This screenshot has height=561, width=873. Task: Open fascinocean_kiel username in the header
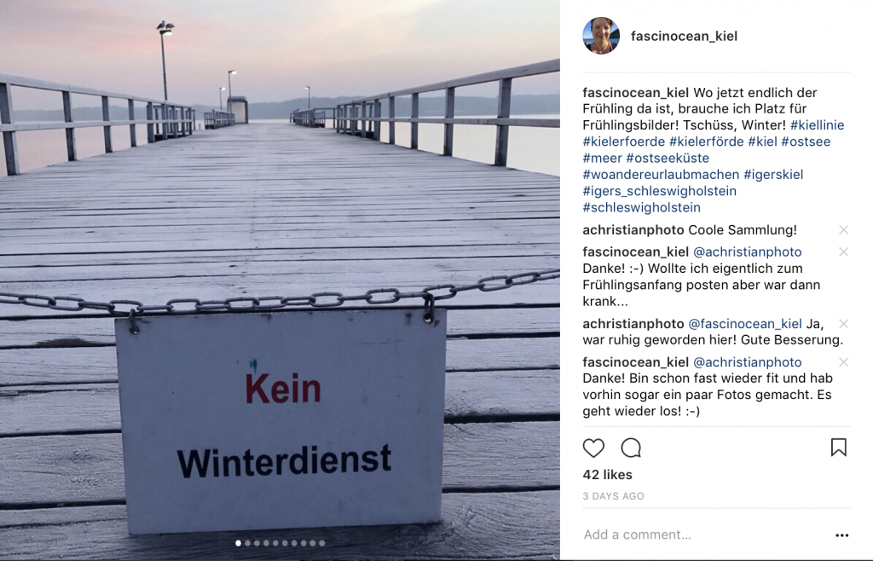(x=684, y=36)
